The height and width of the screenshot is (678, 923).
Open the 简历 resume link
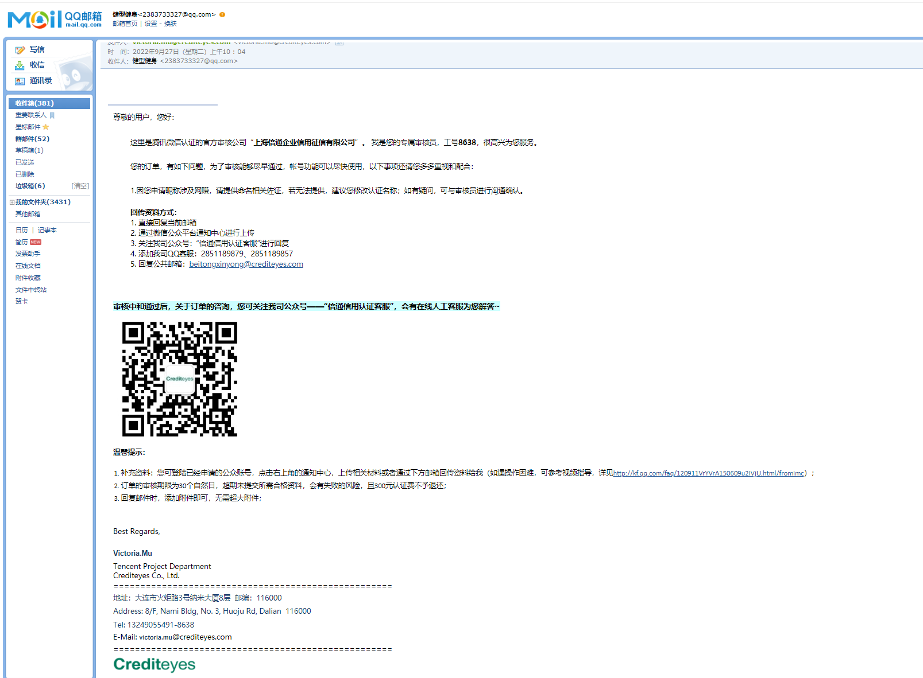pos(22,242)
